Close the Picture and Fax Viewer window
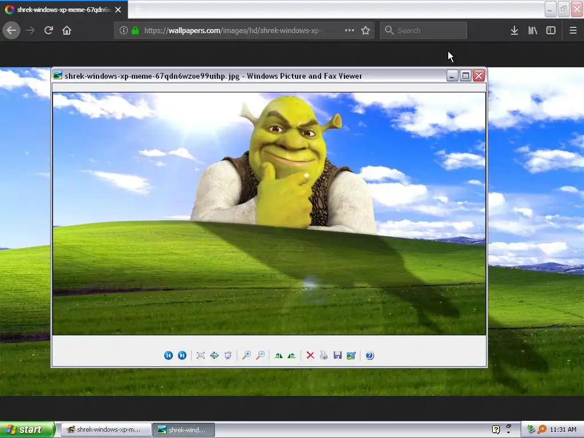The image size is (584, 438). pyautogui.click(x=478, y=76)
